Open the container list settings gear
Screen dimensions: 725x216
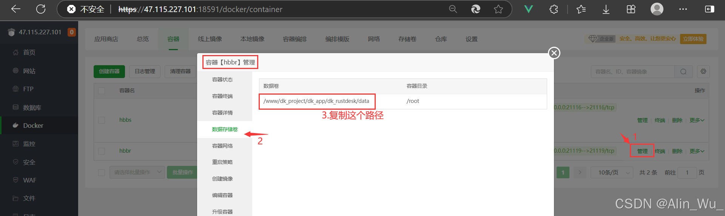click(x=703, y=71)
